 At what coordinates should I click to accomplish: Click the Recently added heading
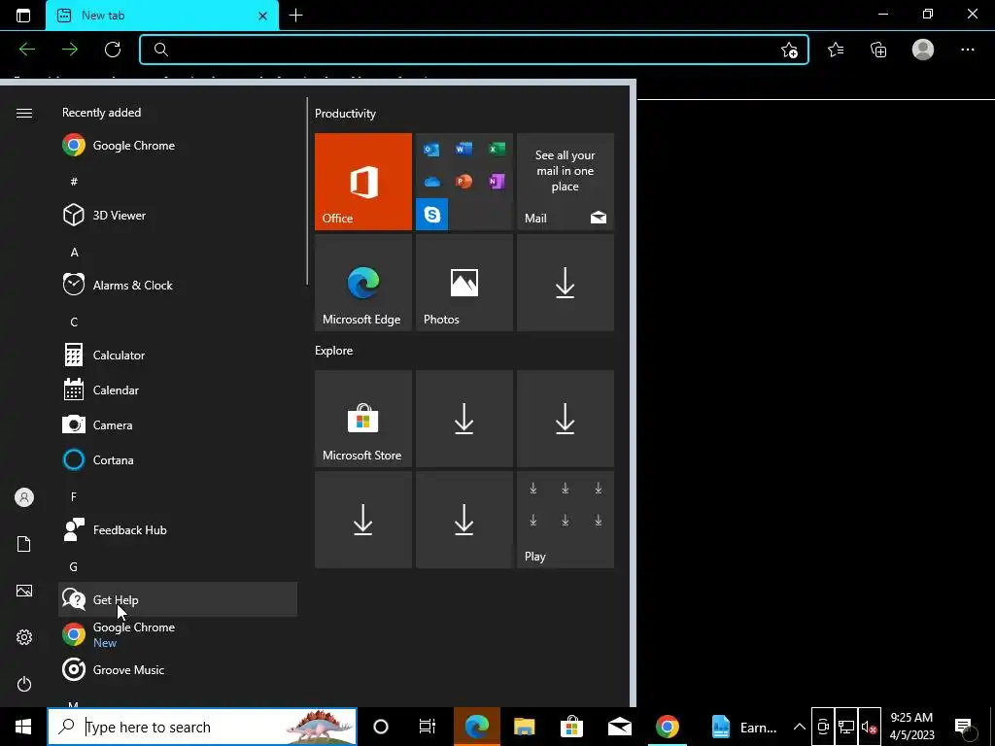tap(101, 113)
